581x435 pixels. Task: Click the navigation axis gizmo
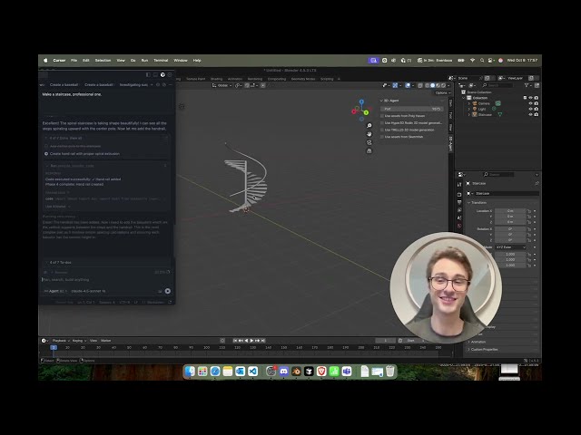(x=361, y=110)
